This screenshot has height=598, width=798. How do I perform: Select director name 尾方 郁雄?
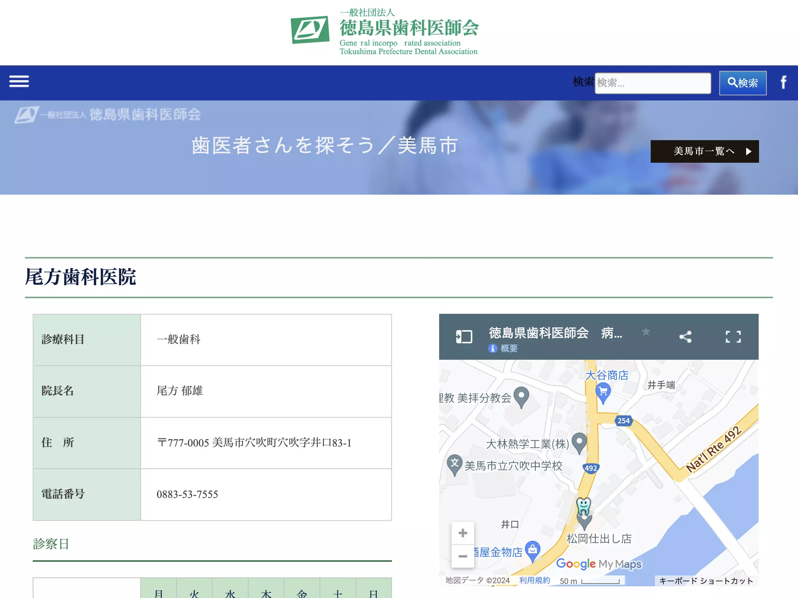point(180,390)
